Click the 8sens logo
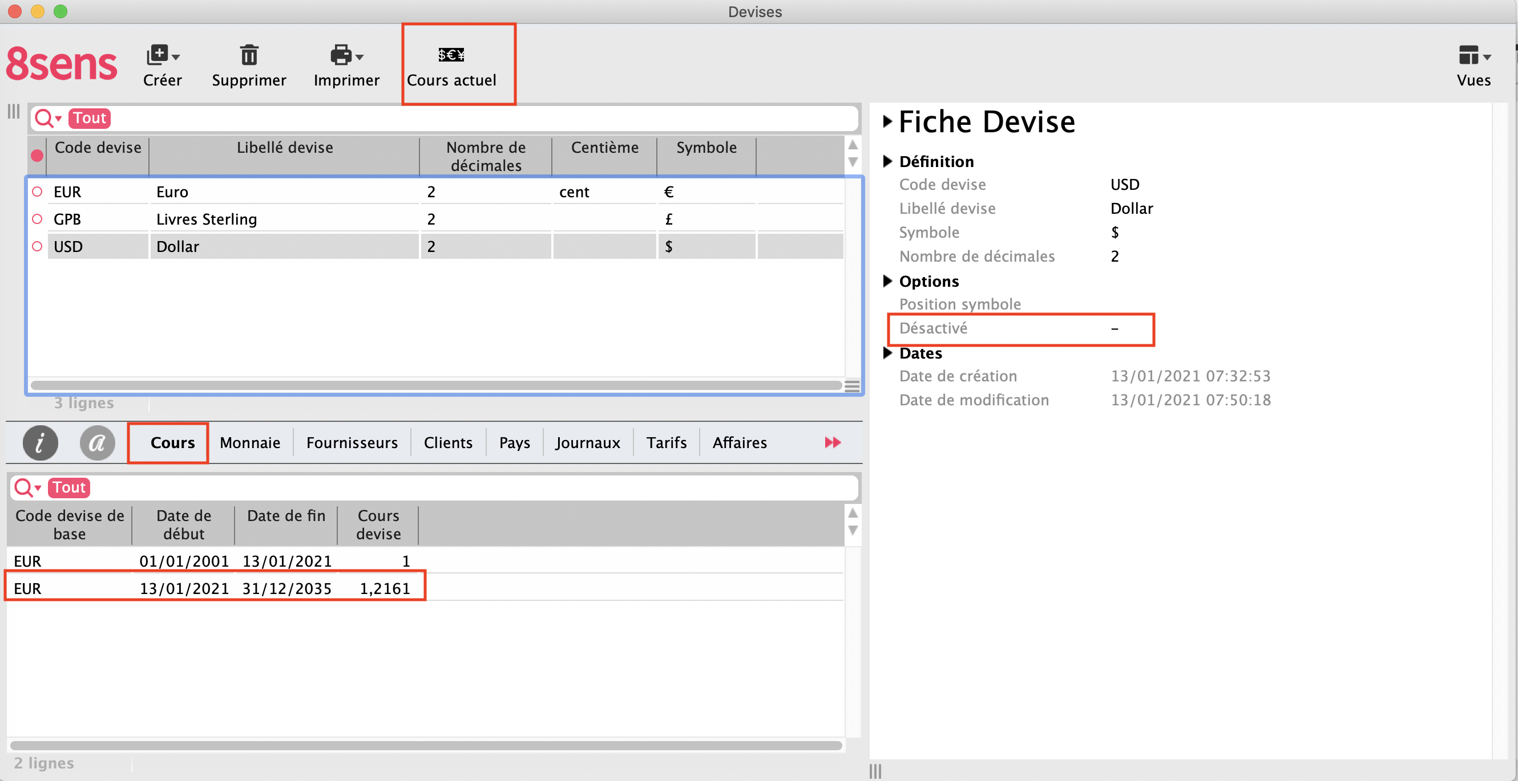Viewport: 1518px width, 781px height. pos(61,63)
